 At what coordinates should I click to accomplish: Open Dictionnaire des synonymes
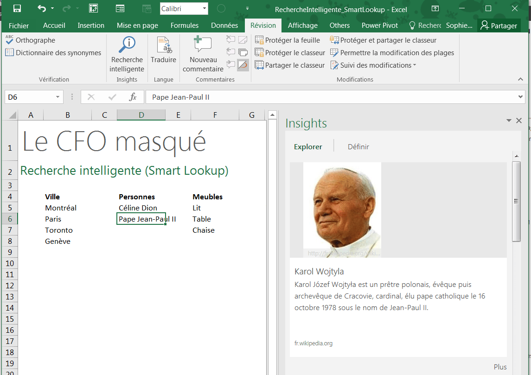pyautogui.click(x=53, y=53)
